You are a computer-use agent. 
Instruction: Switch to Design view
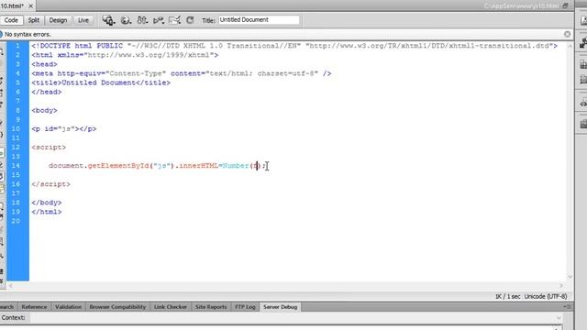(x=58, y=20)
